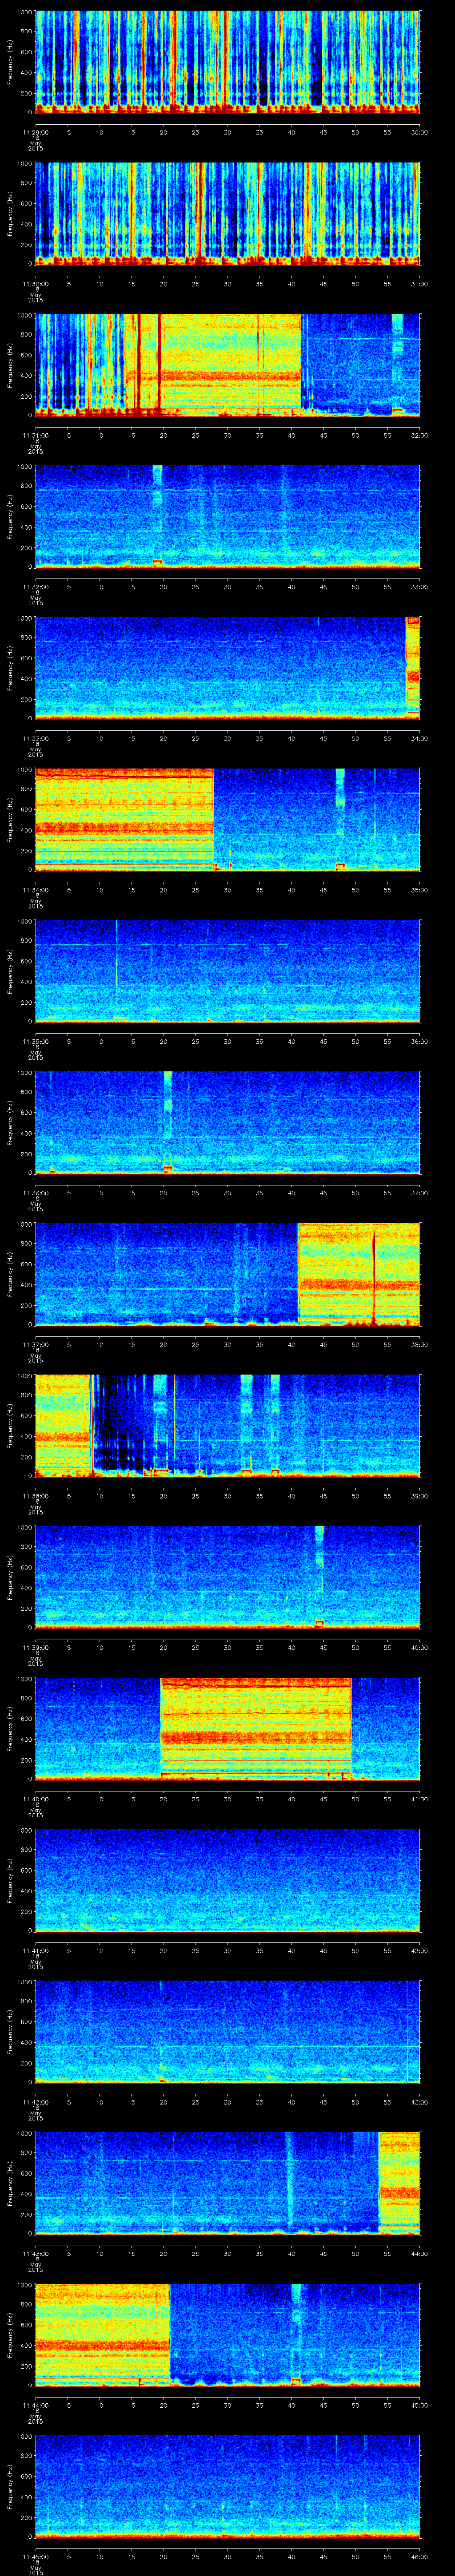Click the 11:35:00 start time label
455x2576 pixels.
36,1041
